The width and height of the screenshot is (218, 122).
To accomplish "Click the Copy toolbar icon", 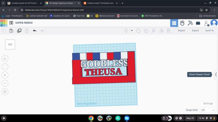I will pyautogui.click(x=4, y=31).
